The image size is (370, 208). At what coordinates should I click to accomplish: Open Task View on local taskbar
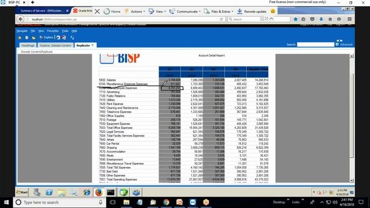(x=113, y=202)
